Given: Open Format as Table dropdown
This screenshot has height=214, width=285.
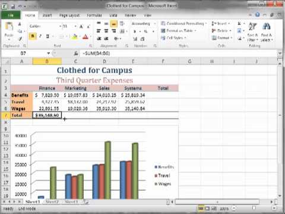Looking at the screenshot, I should (179, 31).
